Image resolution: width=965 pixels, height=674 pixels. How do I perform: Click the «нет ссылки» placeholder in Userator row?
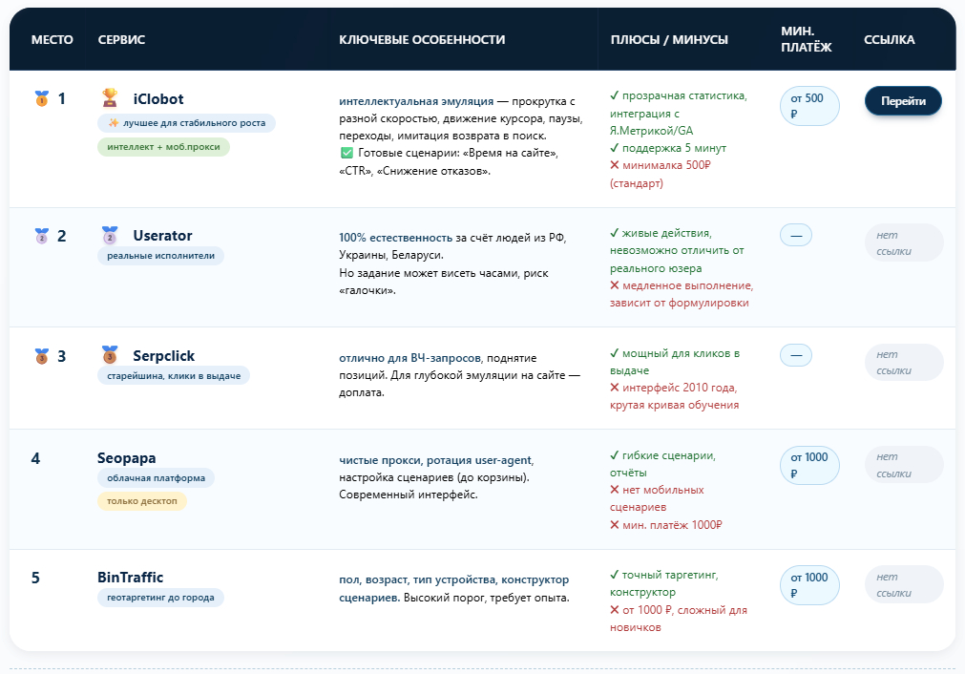point(903,242)
